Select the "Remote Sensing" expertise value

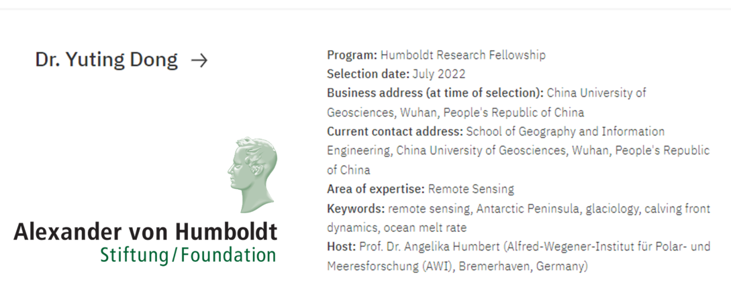tap(471, 189)
